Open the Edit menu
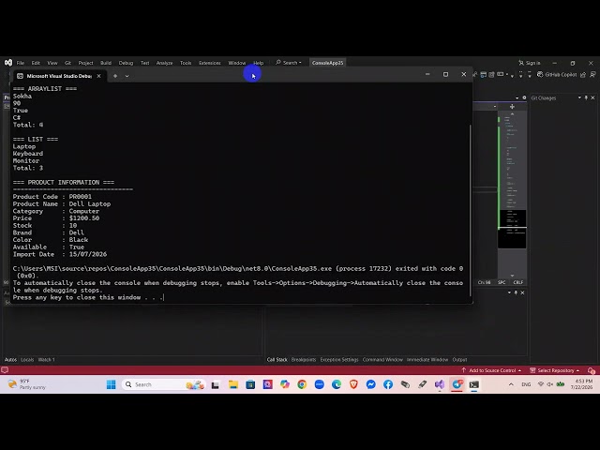The width and height of the screenshot is (600, 450). coord(36,63)
